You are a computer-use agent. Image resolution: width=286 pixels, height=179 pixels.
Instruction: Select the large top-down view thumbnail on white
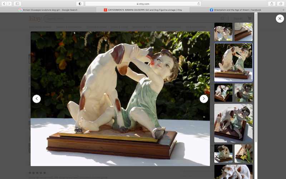pyautogui.click(x=233, y=123)
